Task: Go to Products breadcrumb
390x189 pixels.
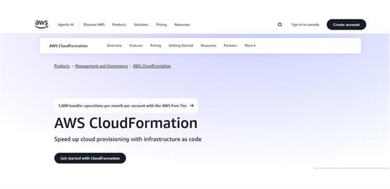Action: pyautogui.click(x=62, y=66)
